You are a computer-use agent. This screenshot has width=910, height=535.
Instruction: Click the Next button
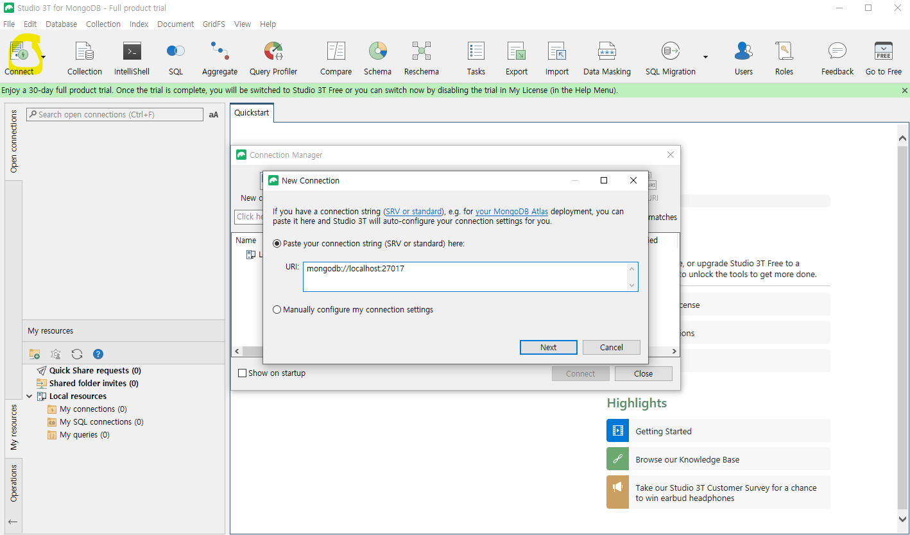pyautogui.click(x=549, y=348)
